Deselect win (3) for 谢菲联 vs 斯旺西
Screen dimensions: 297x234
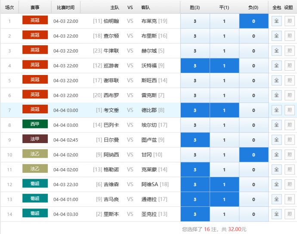[x=195, y=81]
